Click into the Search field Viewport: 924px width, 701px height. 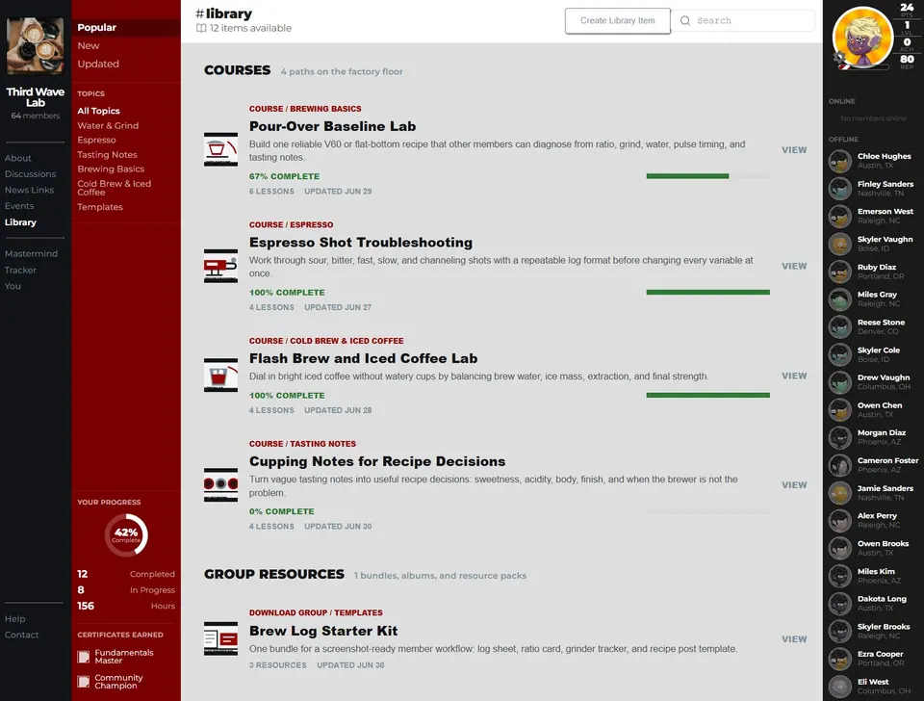point(744,20)
